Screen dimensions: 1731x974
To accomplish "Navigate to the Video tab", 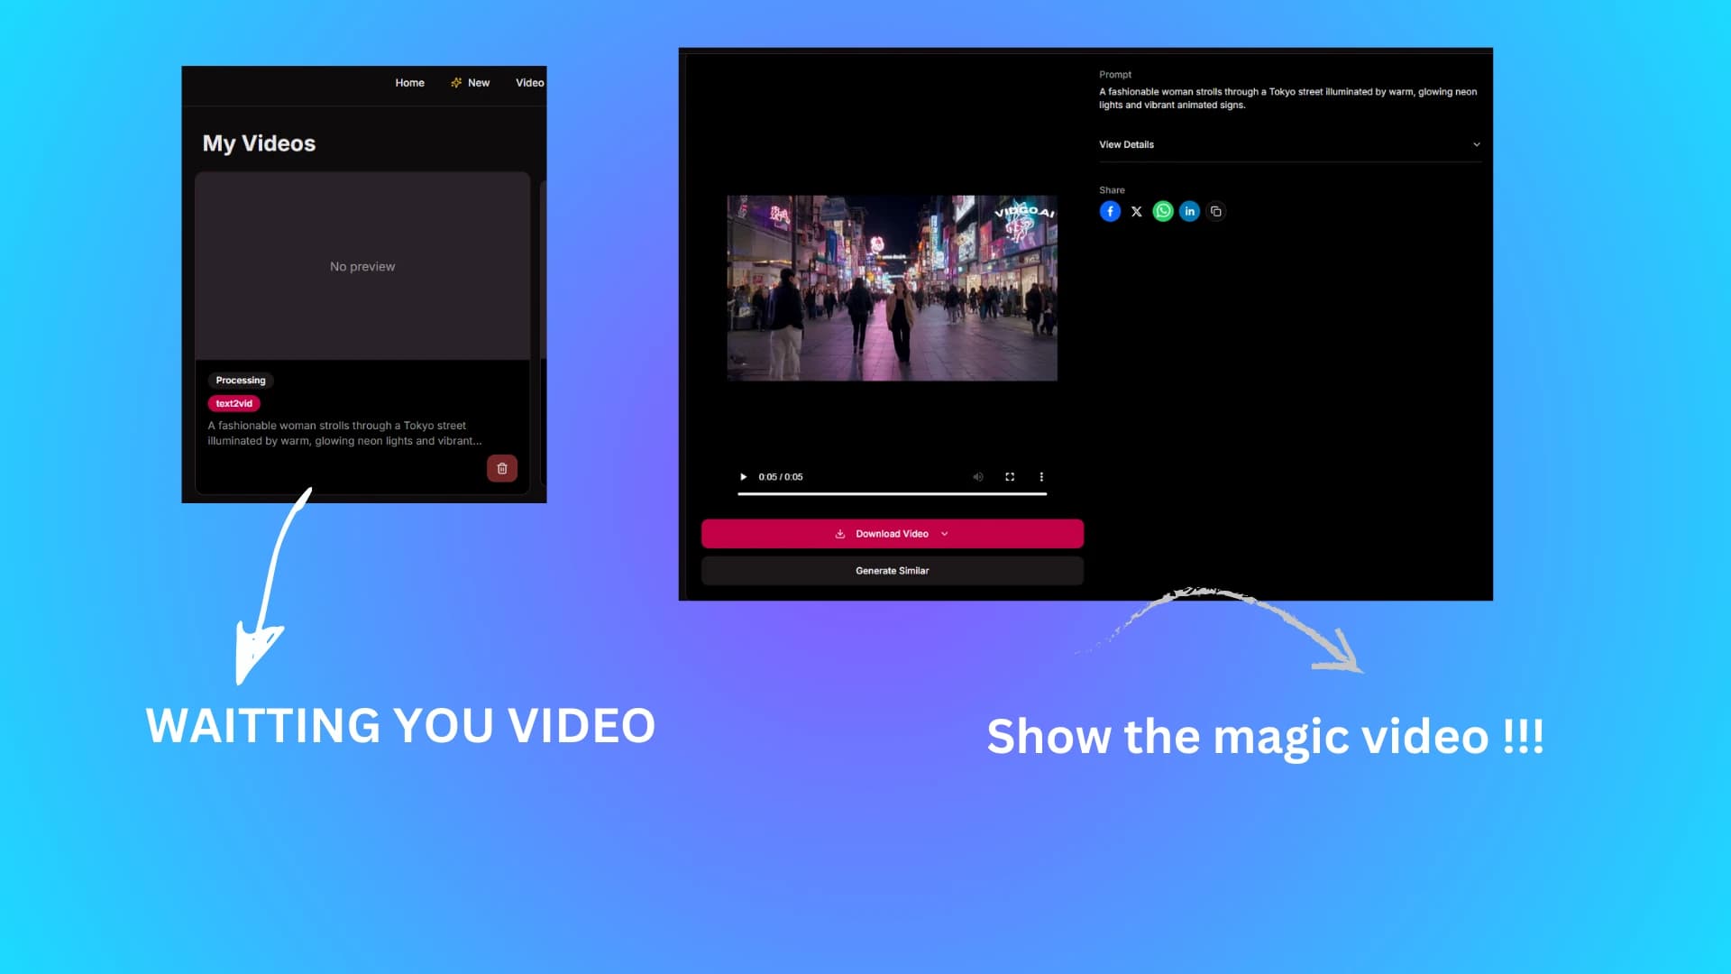I will [x=530, y=82].
